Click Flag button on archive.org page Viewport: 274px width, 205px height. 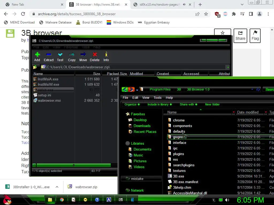tap(255, 36)
